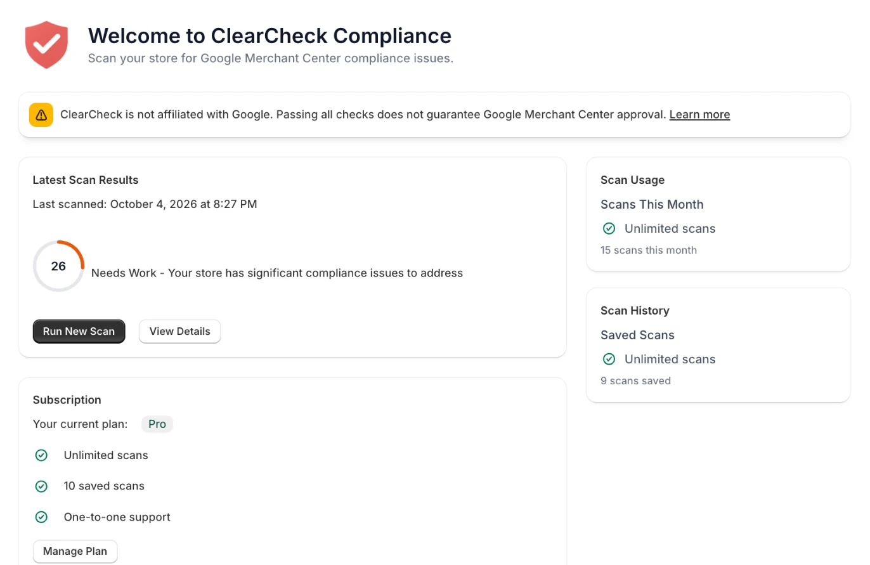Click the checkmark icon beside Scan History's Unlimited scans
The height and width of the screenshot is (565, 870).
click(609, 359)
